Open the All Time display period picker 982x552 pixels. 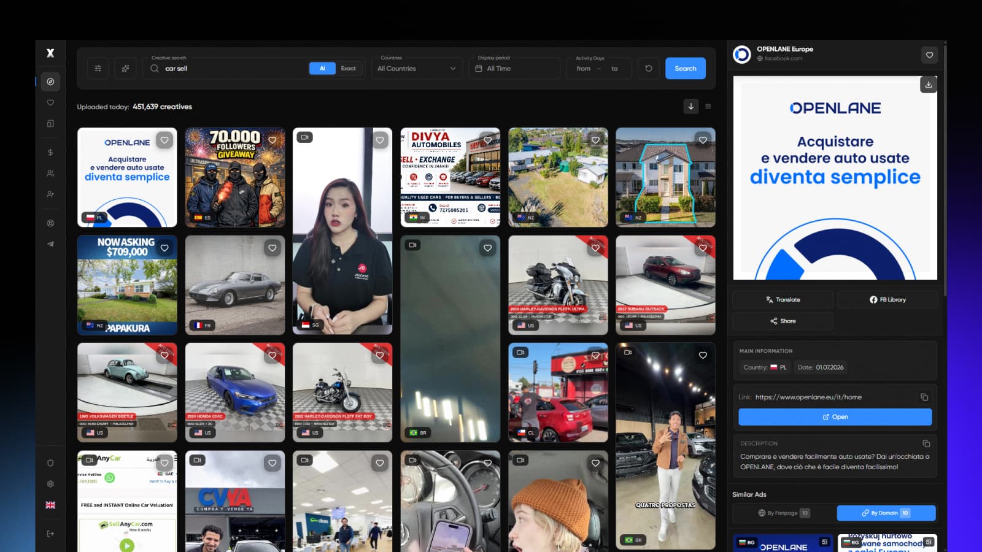(x=514, y=69)
